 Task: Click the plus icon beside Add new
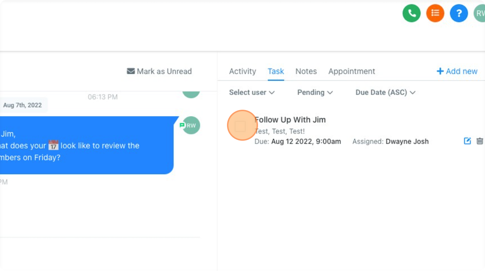pos(440,71)
